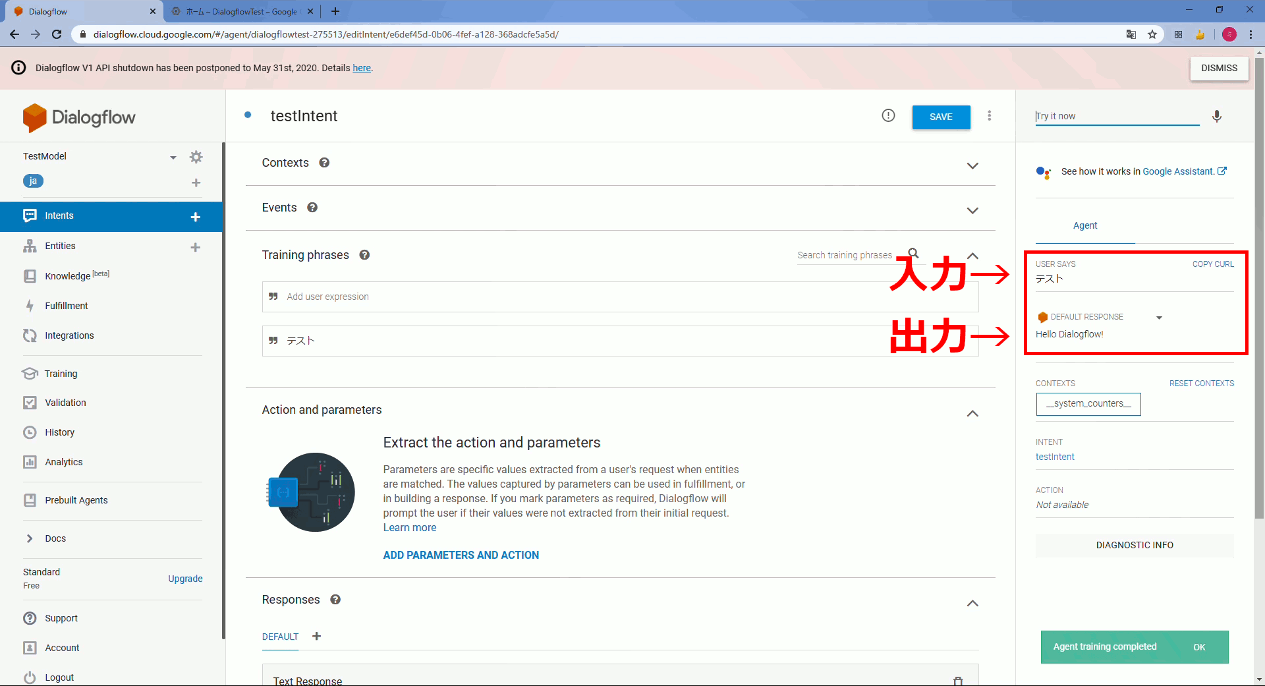This screenshot has width=1265, height=686.
Task: Open the Training section icon
Action: [30, 373]
